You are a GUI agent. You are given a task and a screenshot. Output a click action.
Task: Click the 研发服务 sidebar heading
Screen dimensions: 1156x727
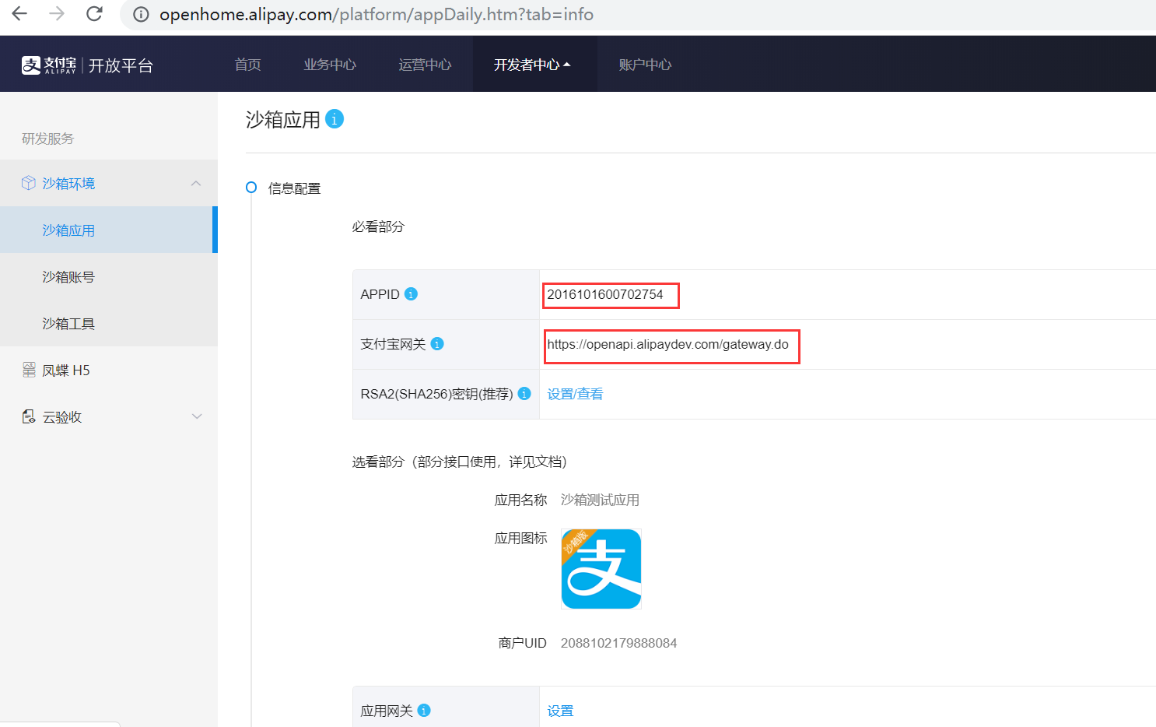click(x=48, y=139)
